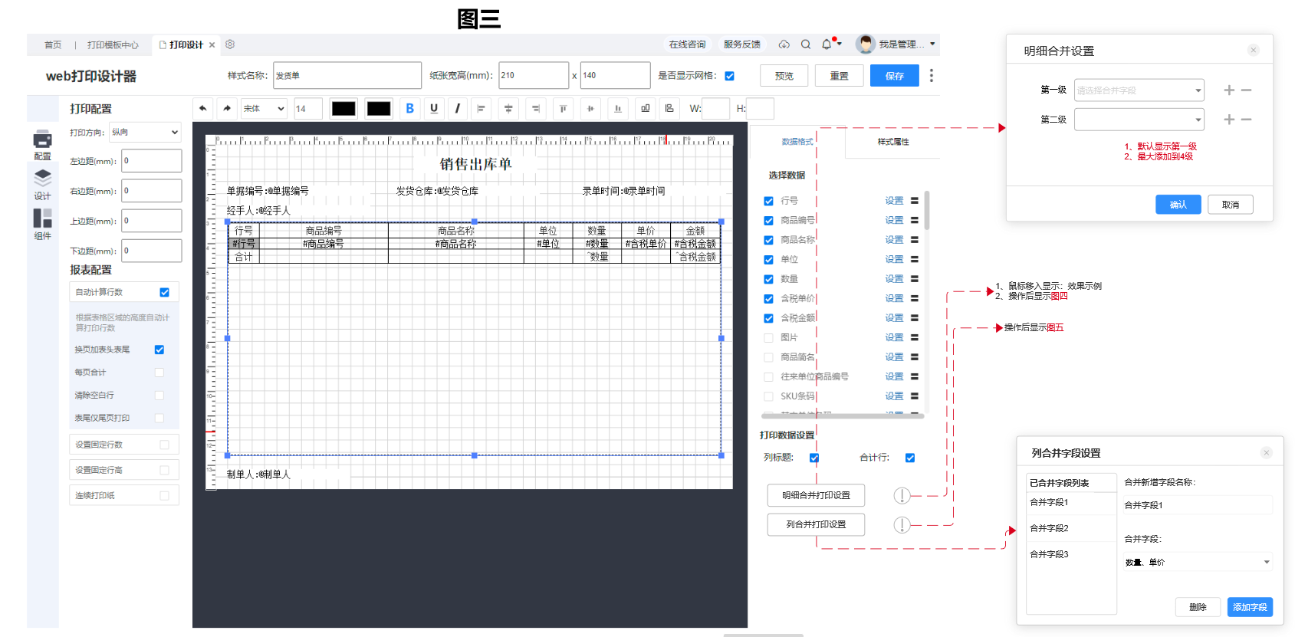Toggle 合计行 checkbox

click(x=910, y=458)
